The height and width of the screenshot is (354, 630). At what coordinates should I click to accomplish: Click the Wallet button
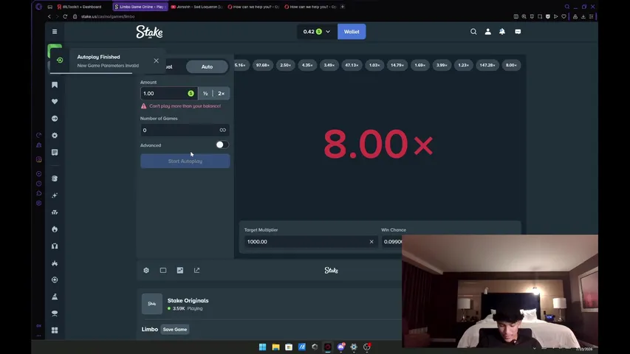point(352,32)
